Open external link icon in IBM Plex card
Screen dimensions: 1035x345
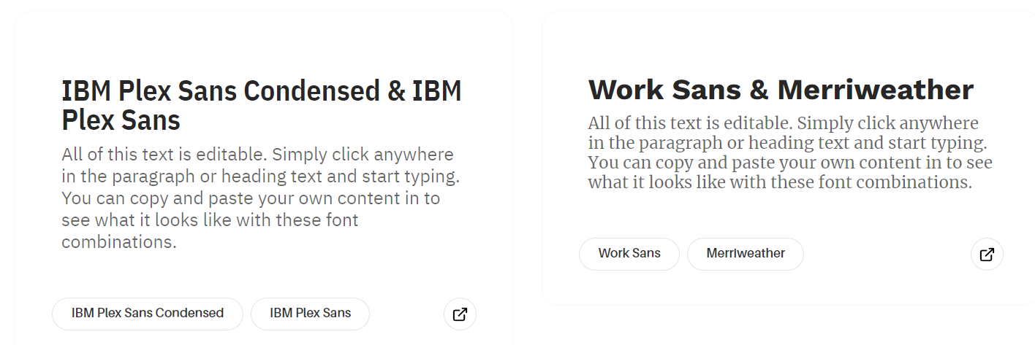coord(460,314)
